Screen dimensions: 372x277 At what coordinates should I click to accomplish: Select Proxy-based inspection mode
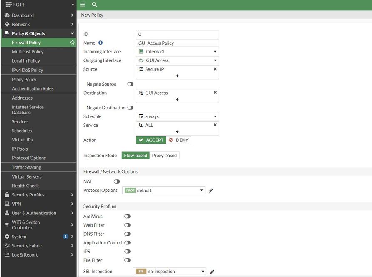[164, 156]
